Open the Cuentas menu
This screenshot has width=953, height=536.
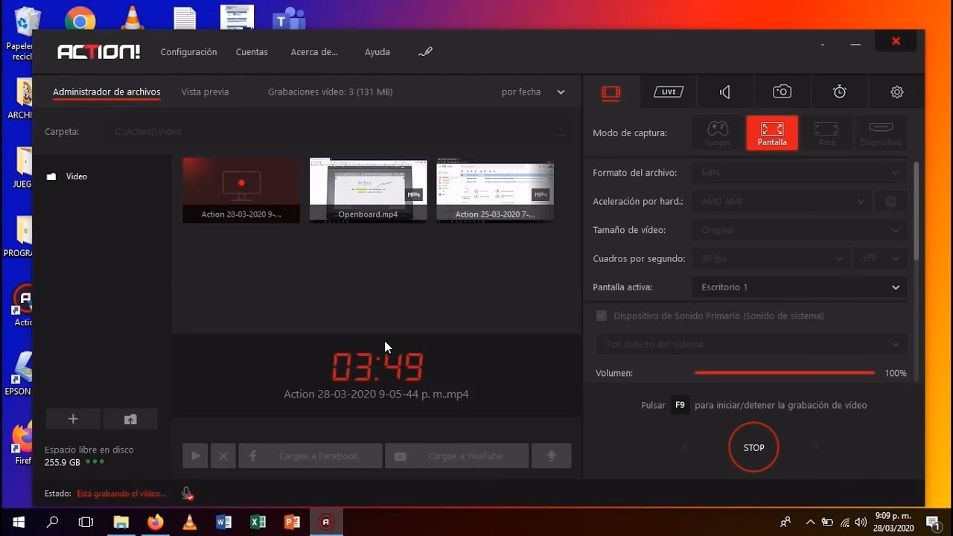pos(252,52)
